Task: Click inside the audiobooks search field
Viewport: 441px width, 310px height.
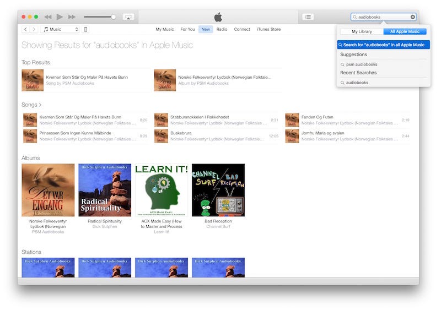Action: pos(383,17)
